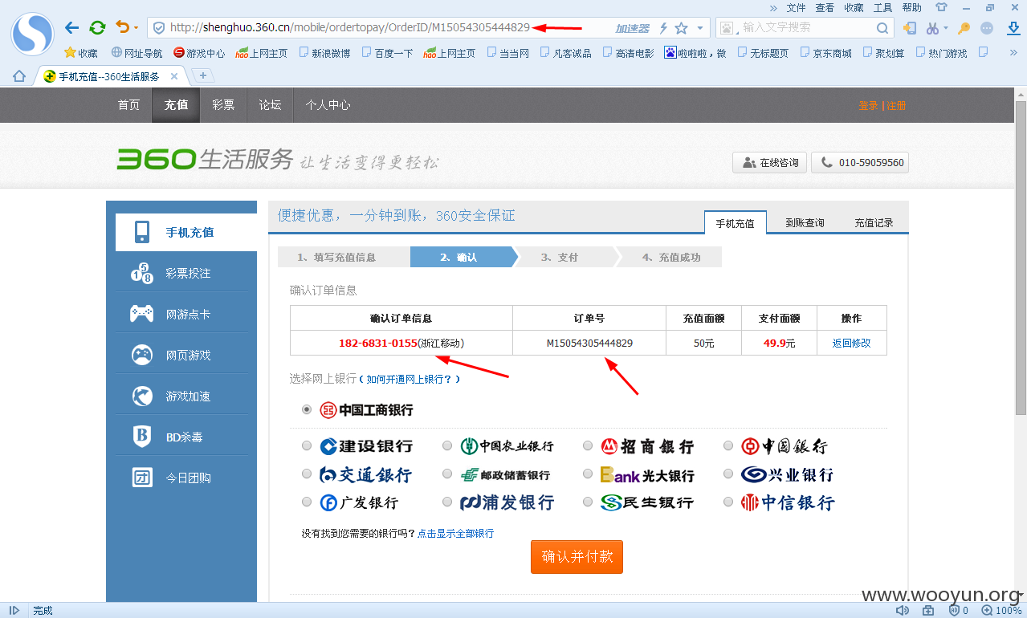
Task: Select 网页游戏 in the left sidebar
Action: pos(181,355)
